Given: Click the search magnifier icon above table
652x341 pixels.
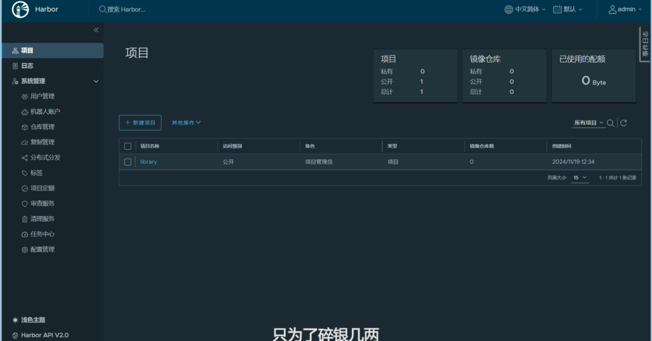Looking at the screenshot, I should coord(611,123).
